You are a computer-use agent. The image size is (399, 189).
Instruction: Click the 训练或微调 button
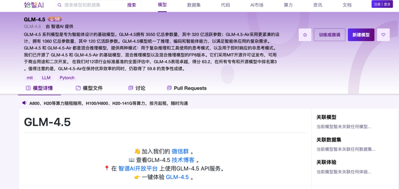(330, 35)
